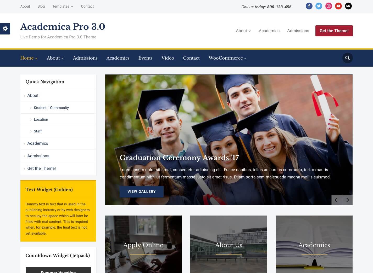
Task: Go to next slide arrow
Action: (347, 200)
